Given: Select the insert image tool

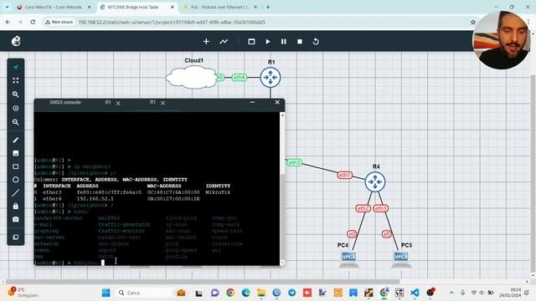Looking at the screenshot, I should click(16, 153).
